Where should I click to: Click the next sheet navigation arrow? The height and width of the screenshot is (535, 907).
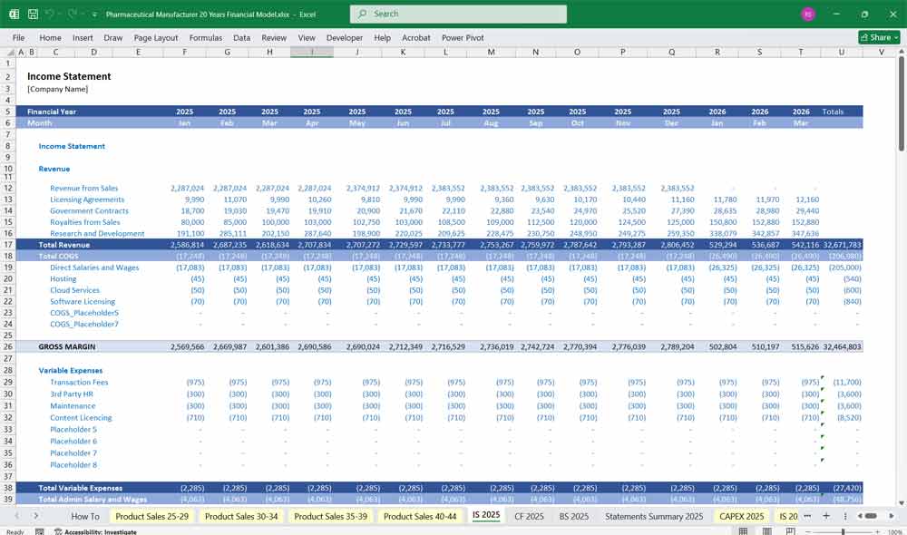click(x=36, y=515)
